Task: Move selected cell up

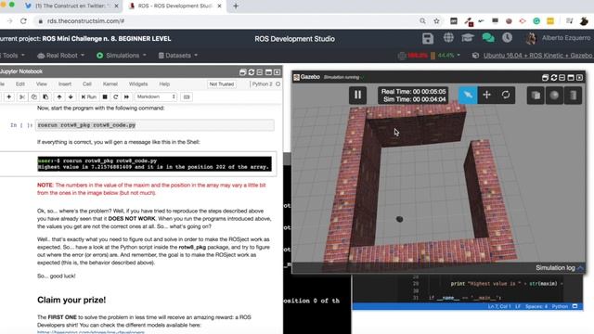Action: pos(59,96)
